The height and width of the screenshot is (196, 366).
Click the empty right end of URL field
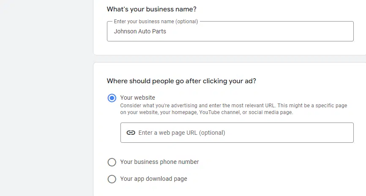click(x=330, y=133)
